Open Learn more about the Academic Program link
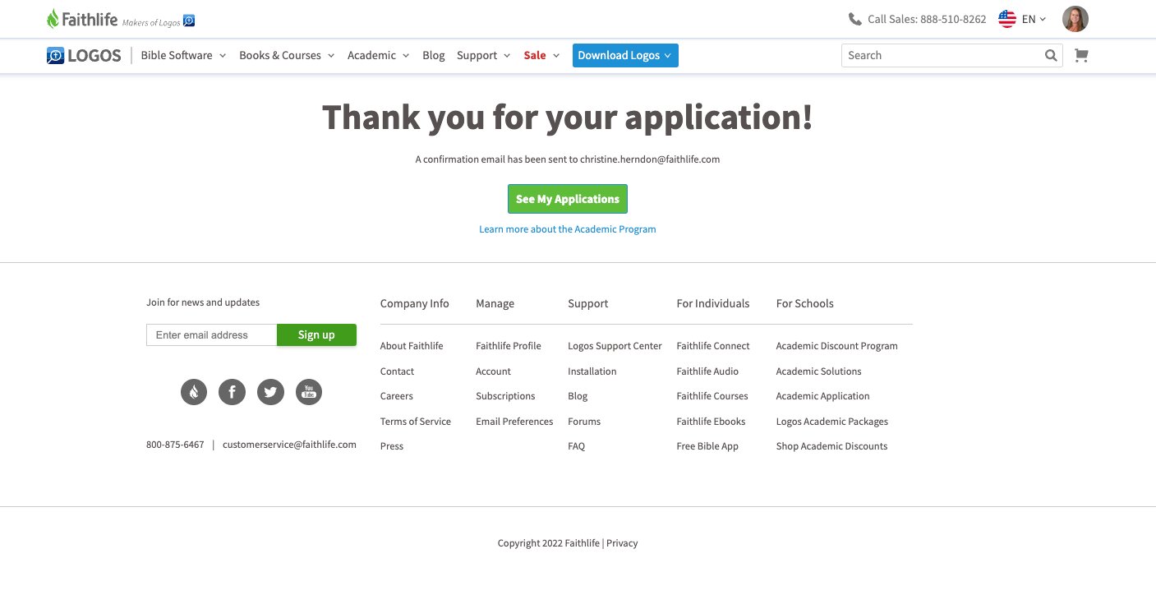This screenshot has height=595, width=1156. [x=568, y=229]
